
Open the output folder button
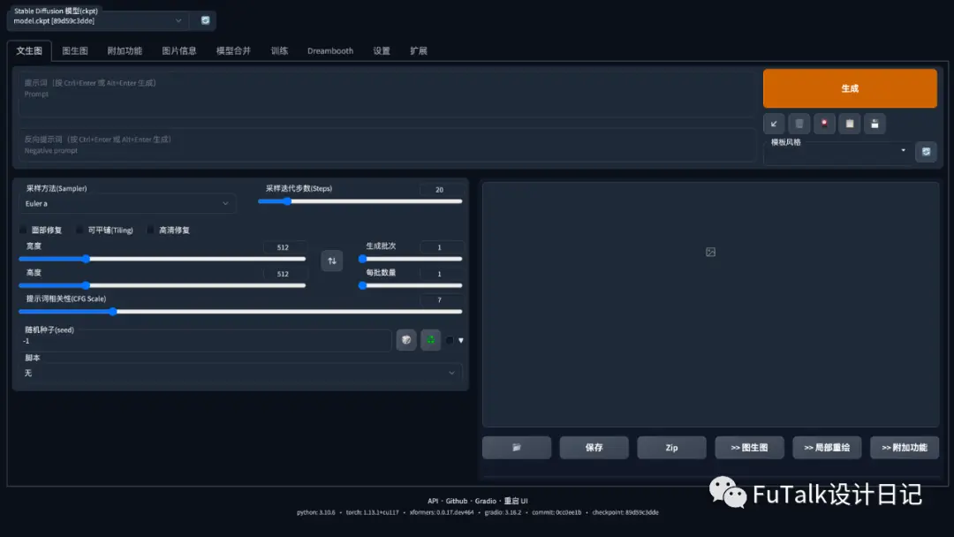[x=517, y=448]
